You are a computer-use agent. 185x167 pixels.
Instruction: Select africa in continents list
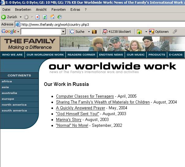pos(19,81)
